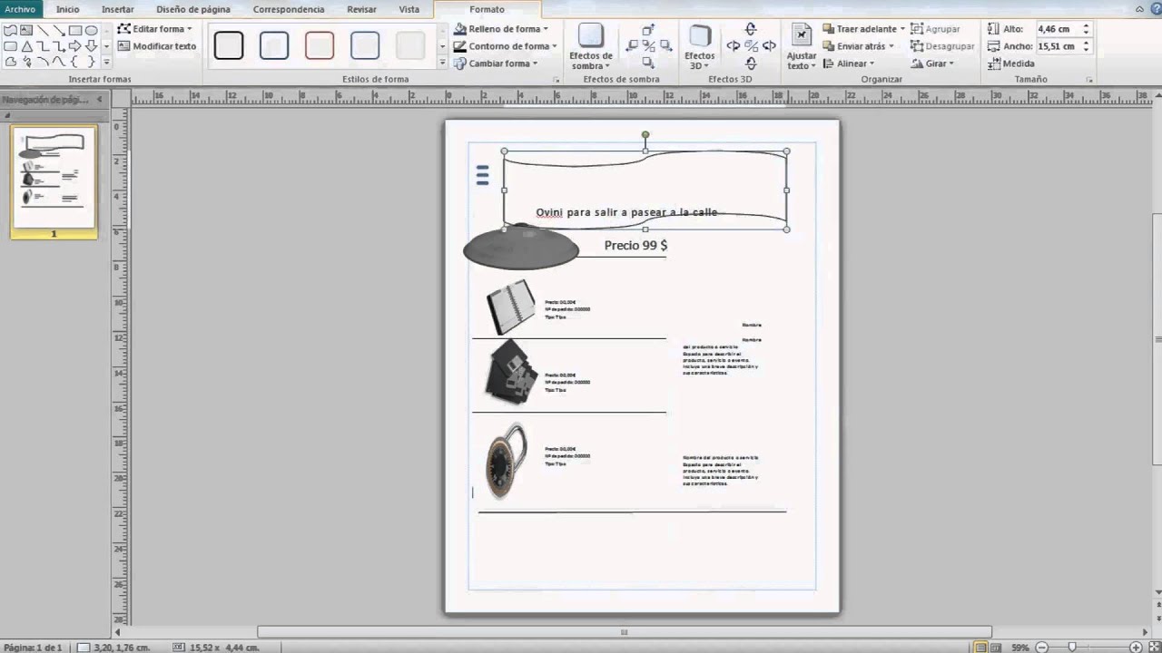This screenshot has height=653, width=1162.
Task: Tilt 3D effect down
Action: coord(751,63)
